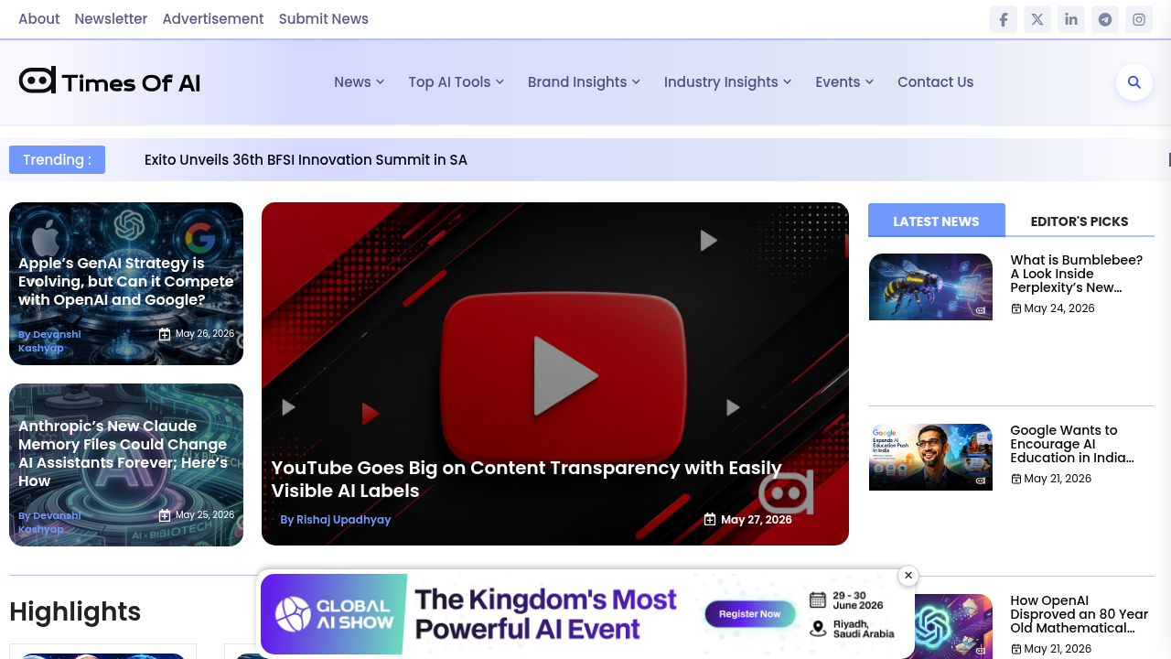The width and height of the screenshot is (1171, 659).
Task: Expand the Top AI Tools dropdown
Action: click(x=457, y=82)
